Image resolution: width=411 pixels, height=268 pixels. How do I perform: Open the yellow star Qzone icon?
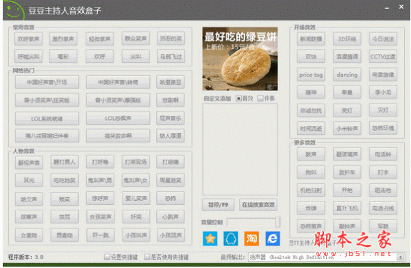click(210, 239)
